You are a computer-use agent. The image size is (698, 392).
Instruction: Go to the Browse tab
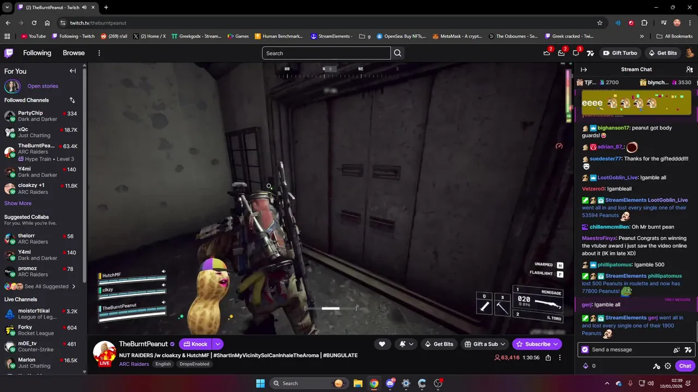(74, 53)
